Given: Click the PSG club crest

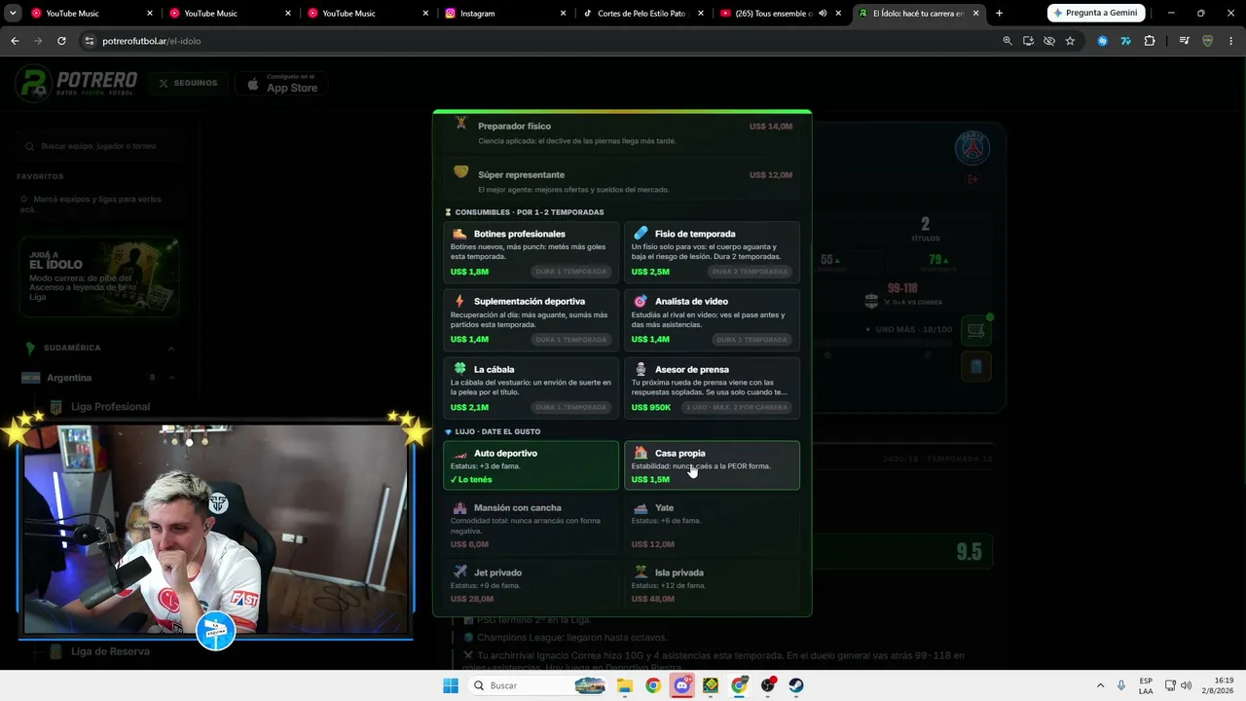Looking at the screenshot, I should 971,148.
